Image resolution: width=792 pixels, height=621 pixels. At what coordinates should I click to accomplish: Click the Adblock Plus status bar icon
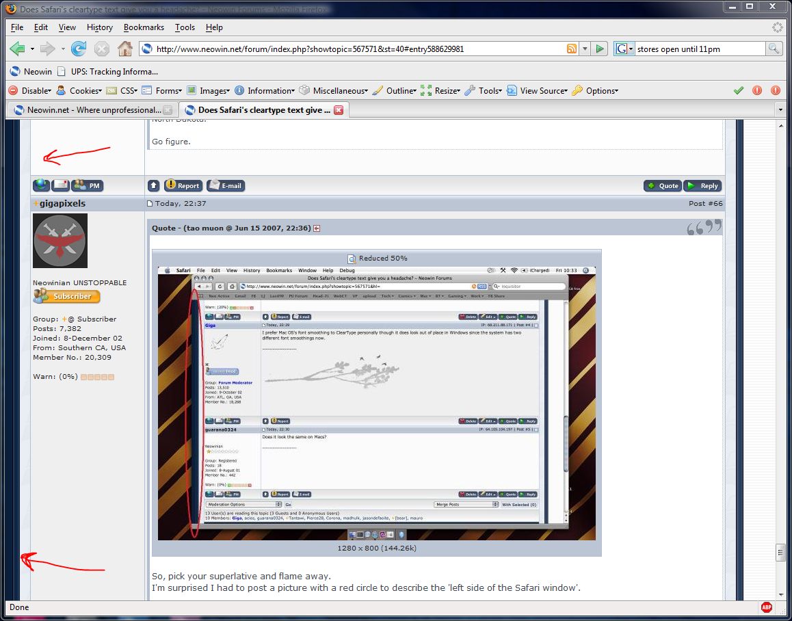pyautogui.click(x=766, y=607)
